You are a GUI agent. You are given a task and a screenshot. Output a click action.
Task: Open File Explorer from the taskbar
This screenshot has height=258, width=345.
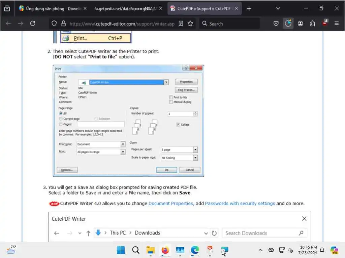coord(151,250)
